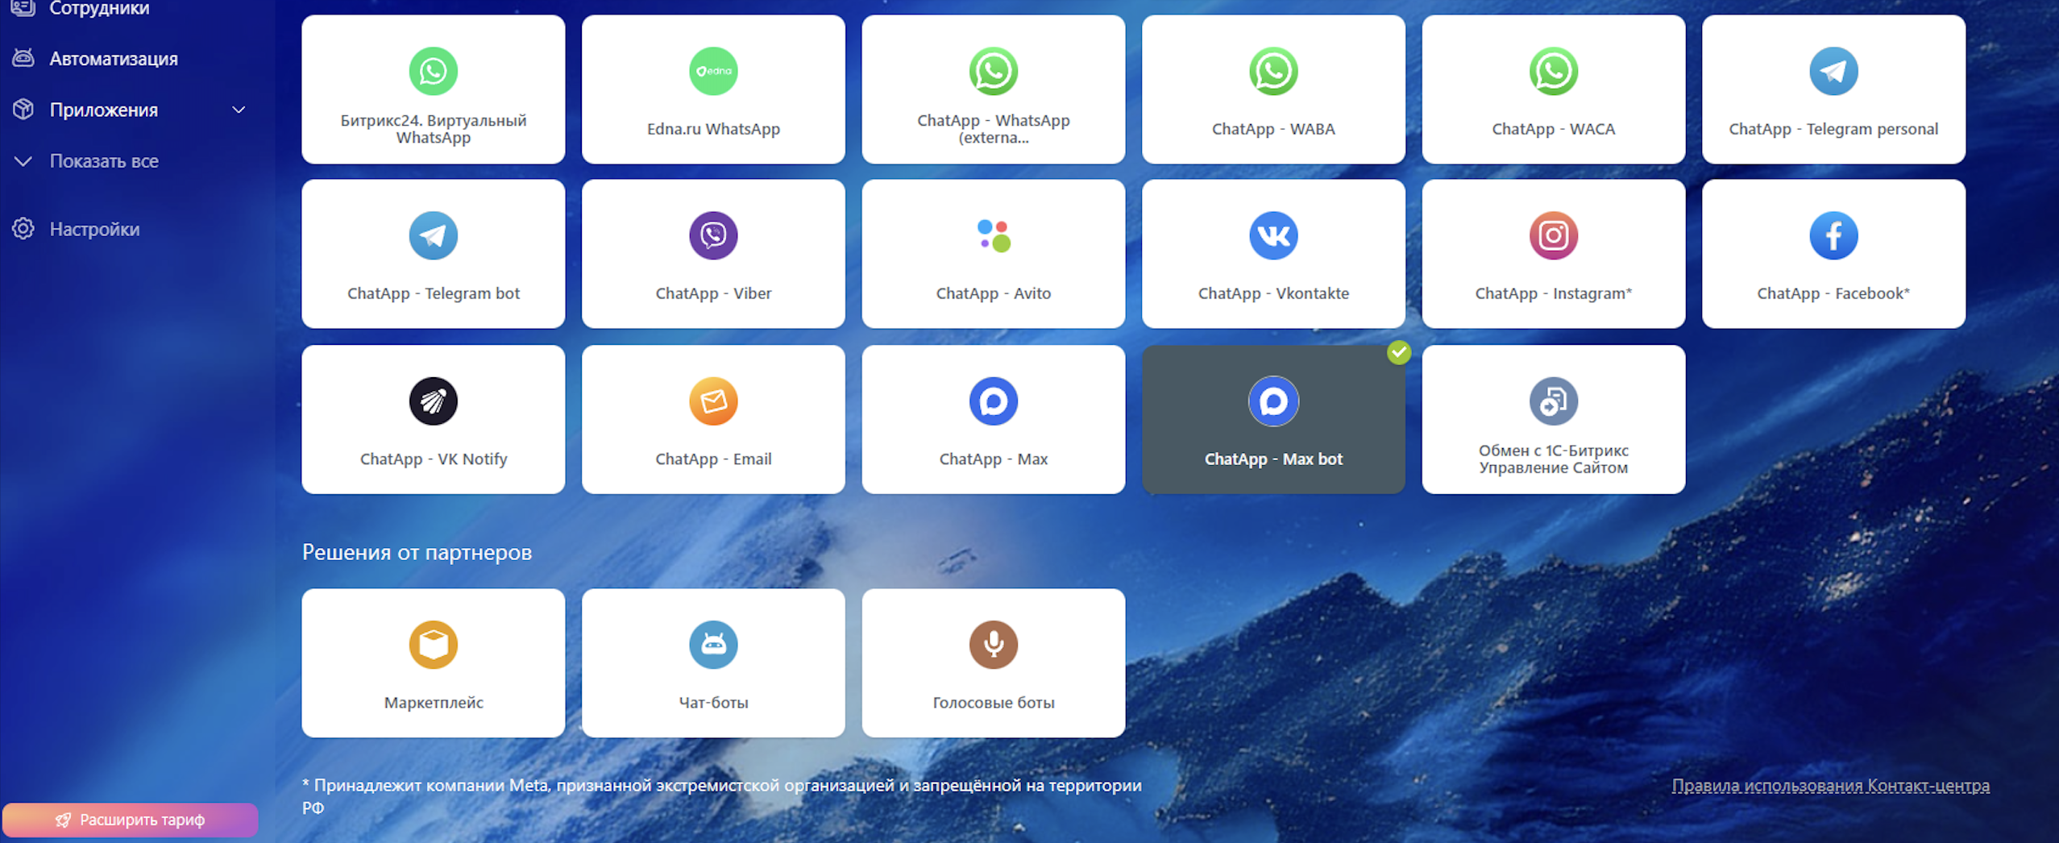Expand Показать все in the sidebar
Viewport: 2059px width, 843px height.
click(x=104, y=161)
